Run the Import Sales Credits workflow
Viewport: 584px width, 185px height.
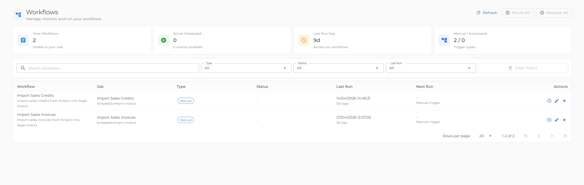(x=564, y=101)
